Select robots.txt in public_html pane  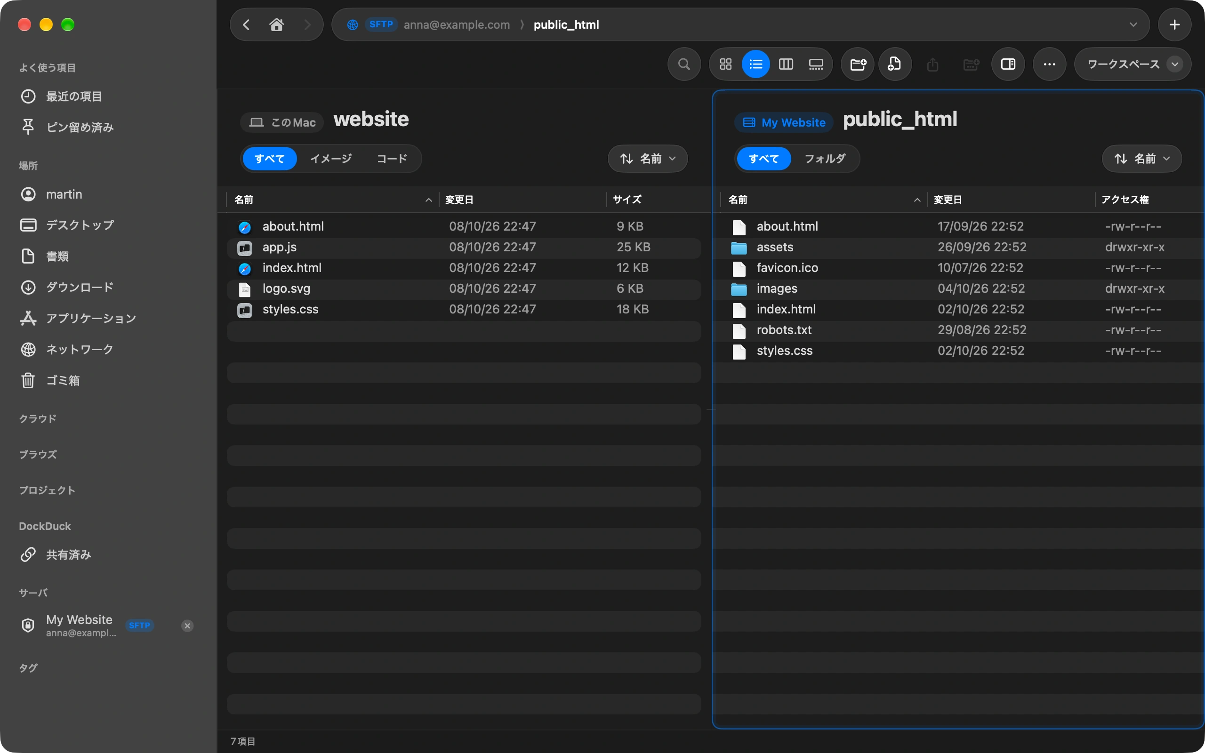[x=958, y=330]
